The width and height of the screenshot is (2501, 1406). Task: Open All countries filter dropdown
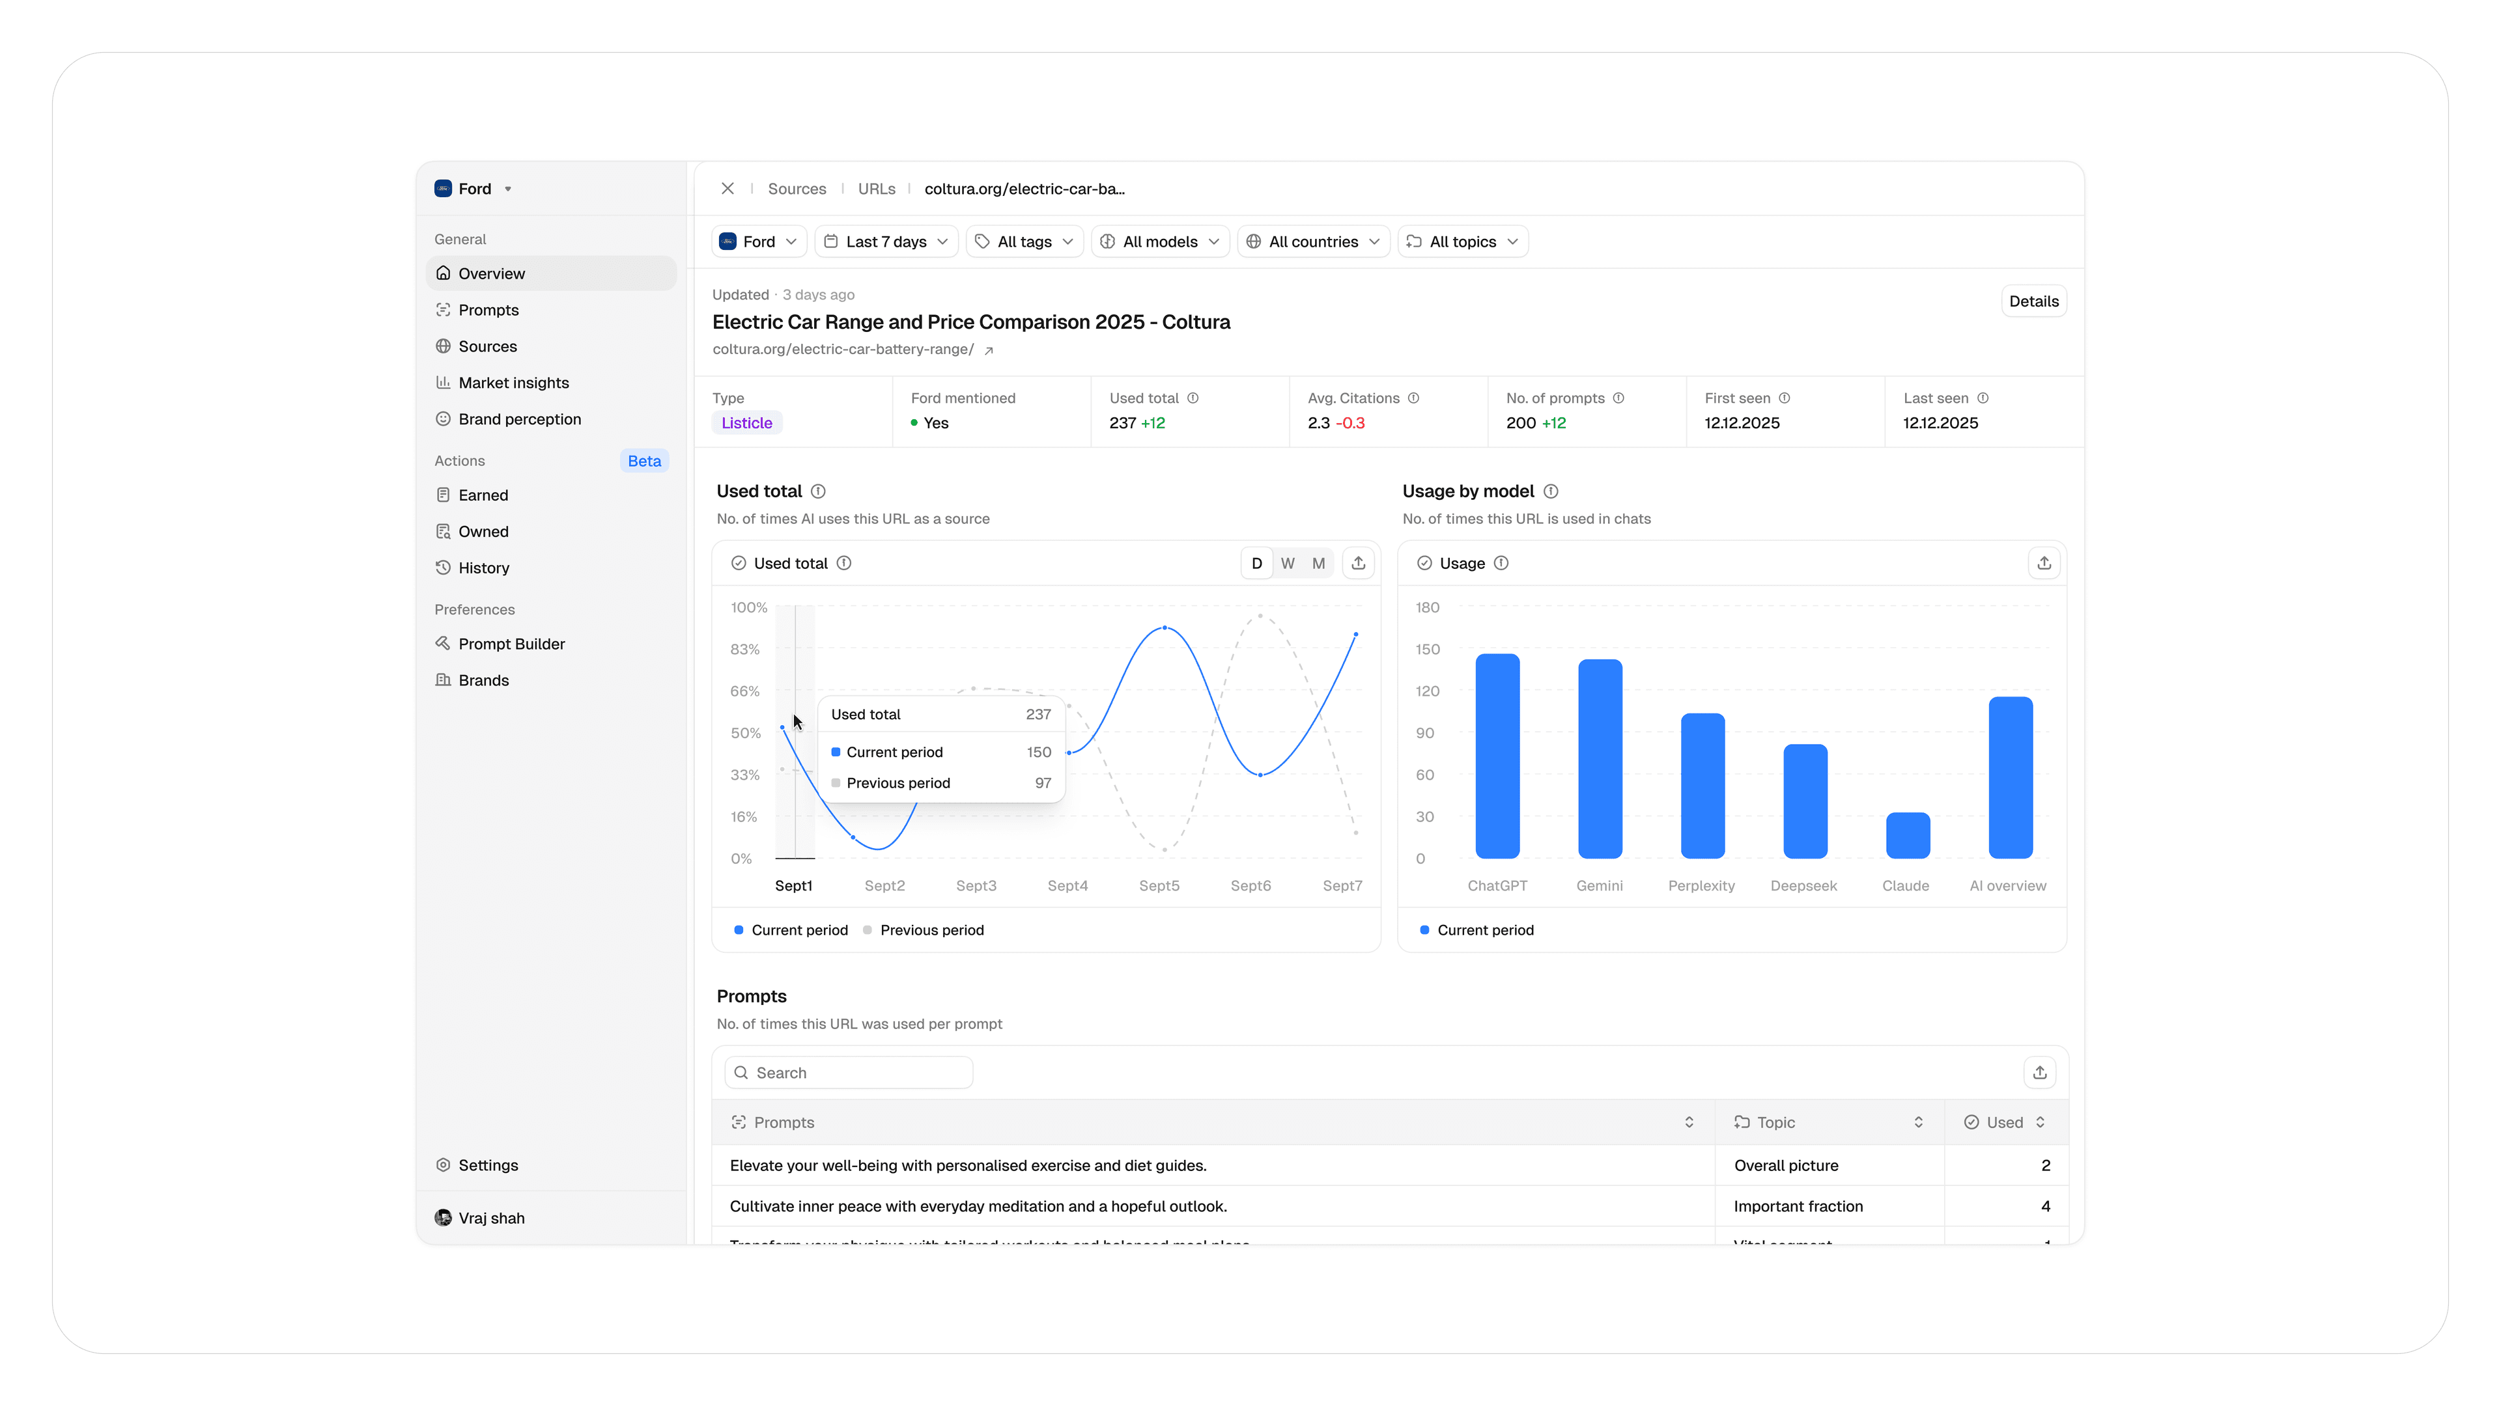click(x=1312, y=241)
